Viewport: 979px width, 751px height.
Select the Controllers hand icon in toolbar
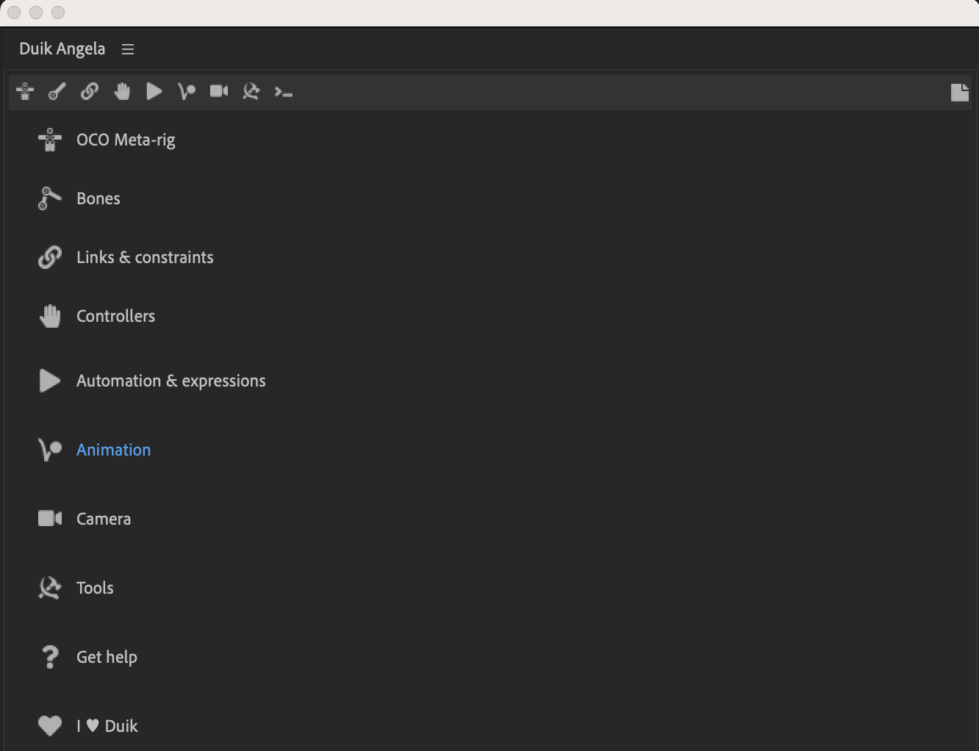click(122, 91)
